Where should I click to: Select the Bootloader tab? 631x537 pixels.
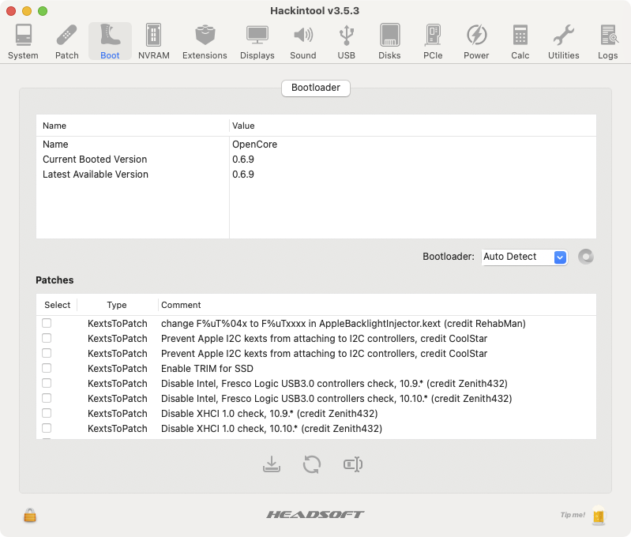tap(316, 88)
